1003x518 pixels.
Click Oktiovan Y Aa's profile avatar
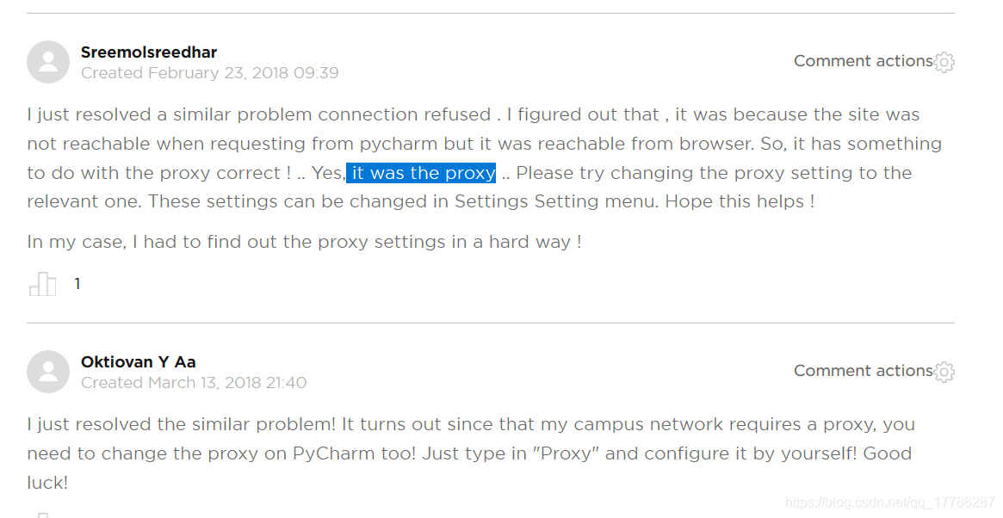pyautogui.click(x=48, y=372)
